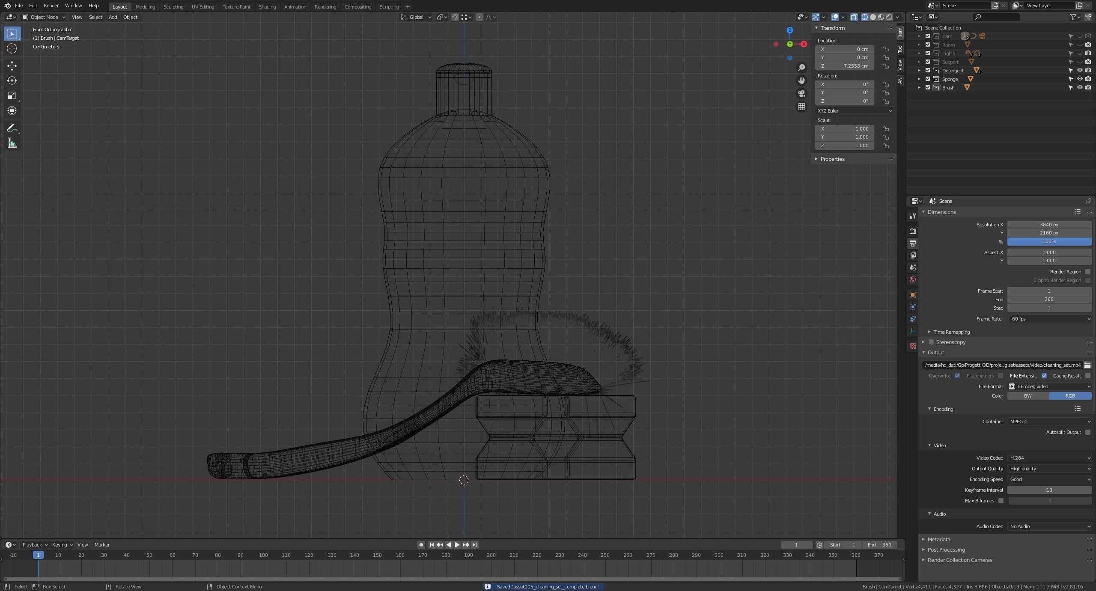Switch to solid shading mode

[873, 17]
